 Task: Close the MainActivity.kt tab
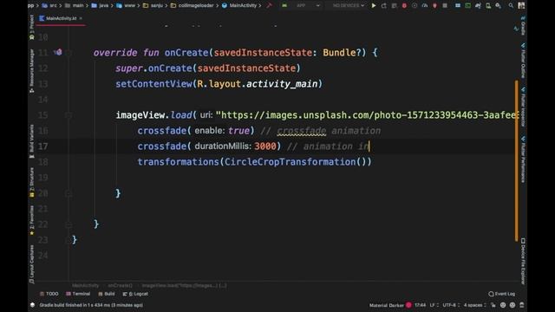[x=81, y=18]
